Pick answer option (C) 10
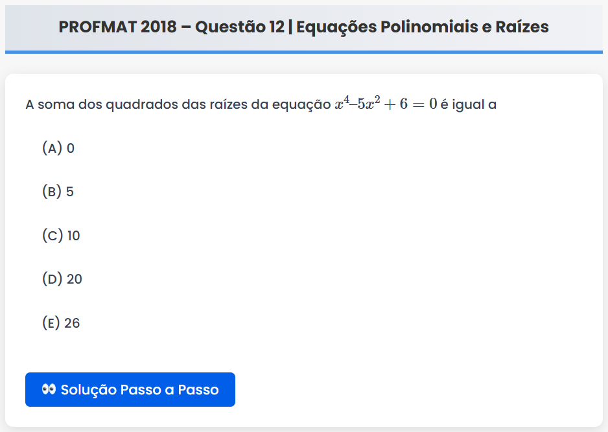The width and height of the screenshot is (608, 432). click(61, 236)
